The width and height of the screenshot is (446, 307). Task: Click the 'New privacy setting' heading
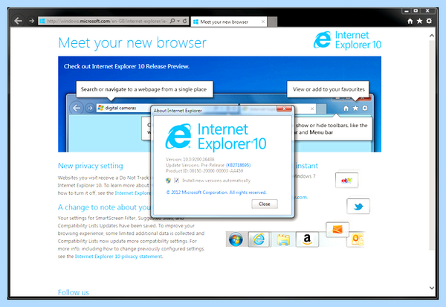click(91, 166)
